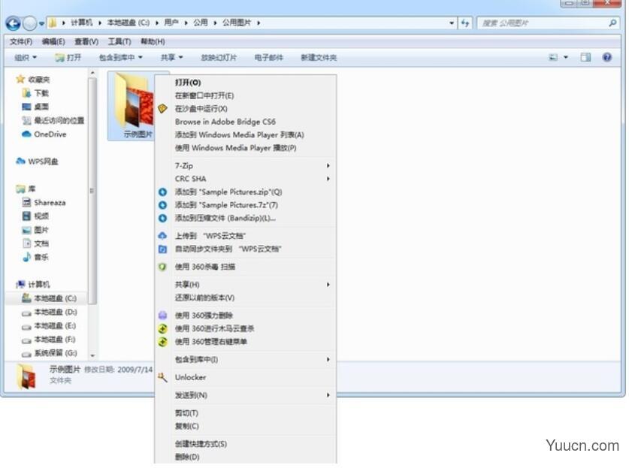Viewport: 629px width, 468px height.
Task: Choose 打开(O) in context menu
Action: click(246, 82)
